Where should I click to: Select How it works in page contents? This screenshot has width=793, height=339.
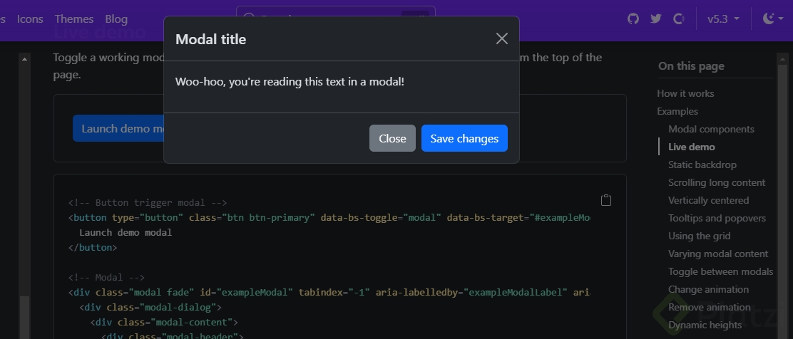pyautogui.click(x=685, y=93)
